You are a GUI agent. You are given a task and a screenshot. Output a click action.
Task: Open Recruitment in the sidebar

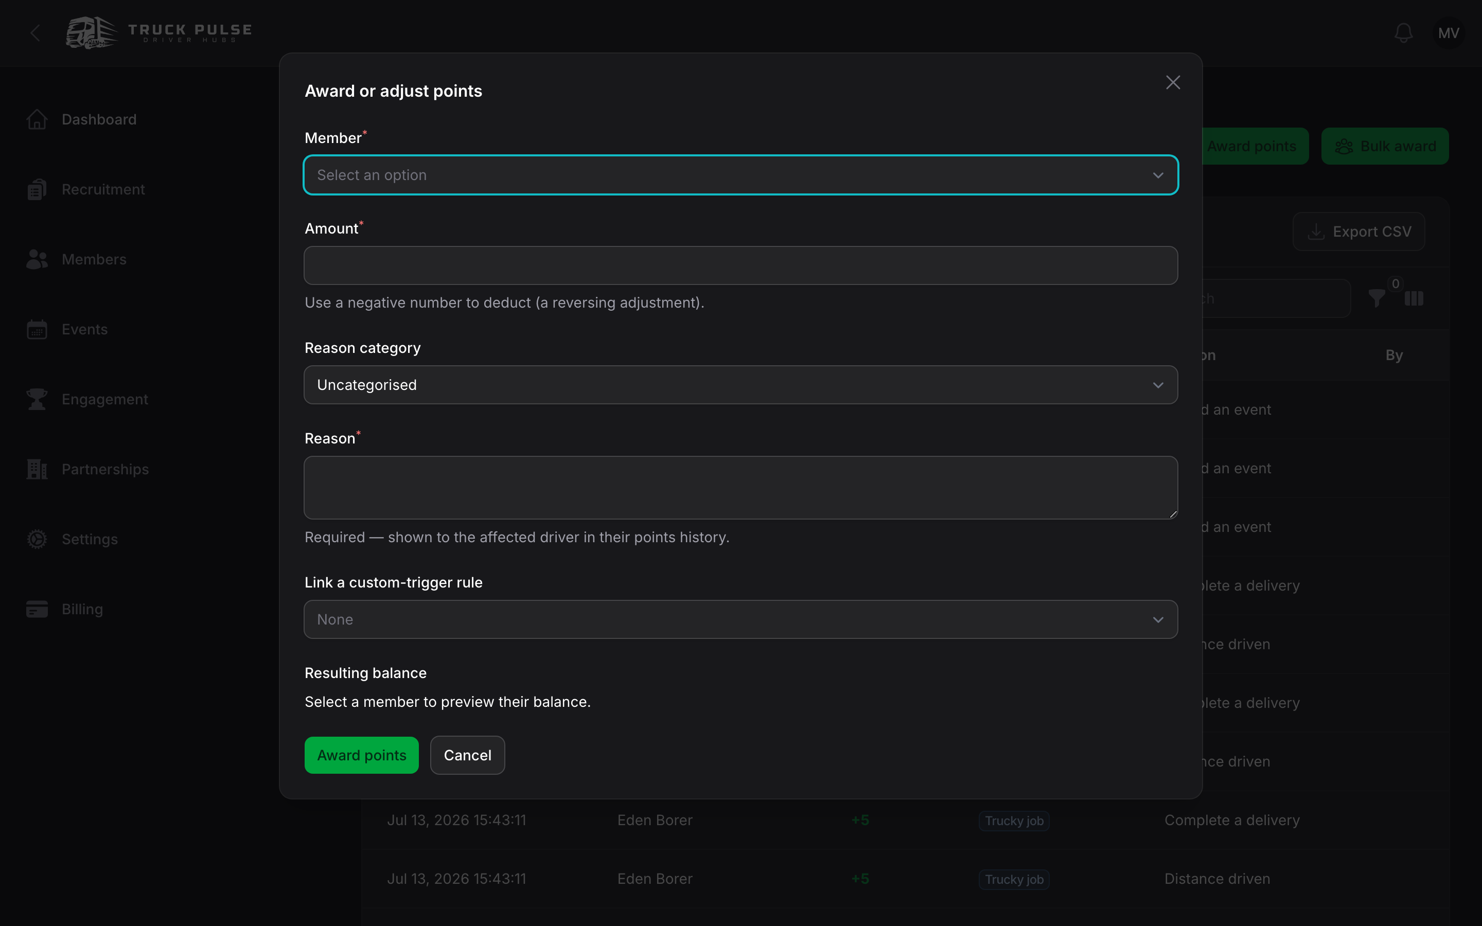pyautogui.click(x=103, y=189)
